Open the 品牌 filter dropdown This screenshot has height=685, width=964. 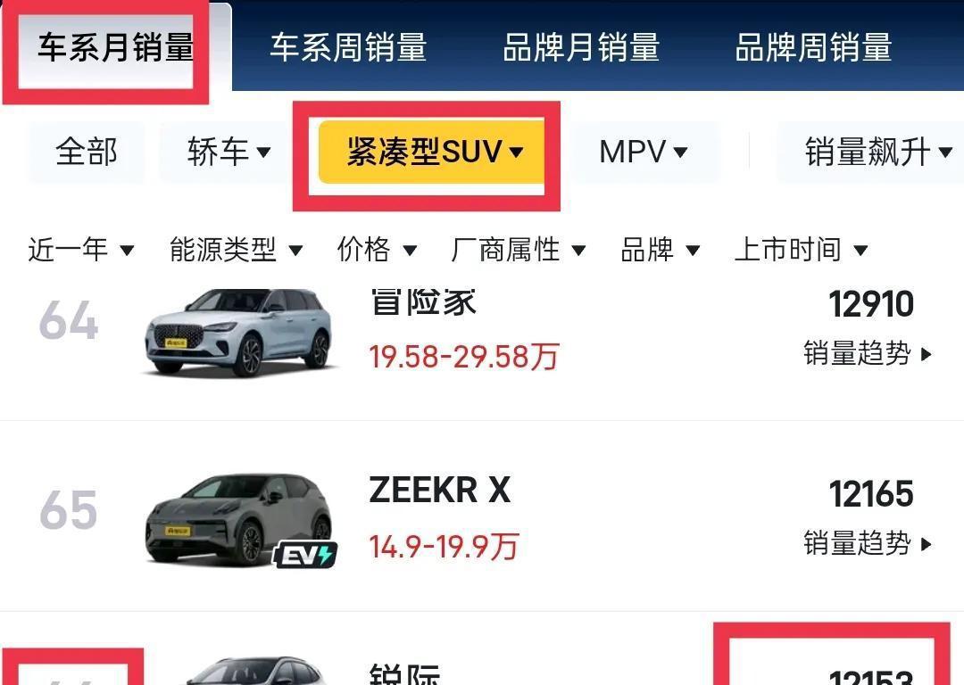click(660, 250)
